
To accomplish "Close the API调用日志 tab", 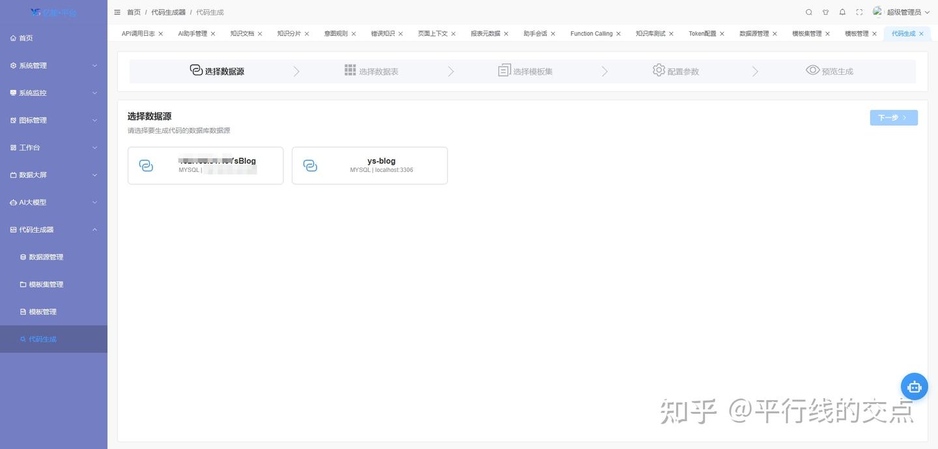I will (161, 34).
